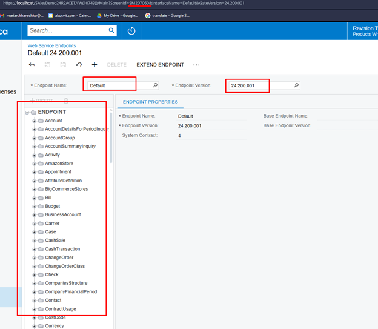Click the search magnifier icon
Screen dimensions: 378x329
pyautogui.click(x=111, y=31)
